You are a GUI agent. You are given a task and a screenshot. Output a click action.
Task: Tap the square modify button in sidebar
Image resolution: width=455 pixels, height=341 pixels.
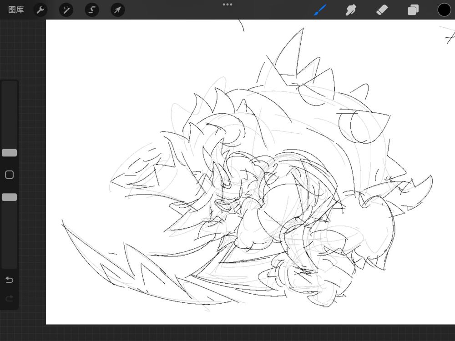click(9, 175)
